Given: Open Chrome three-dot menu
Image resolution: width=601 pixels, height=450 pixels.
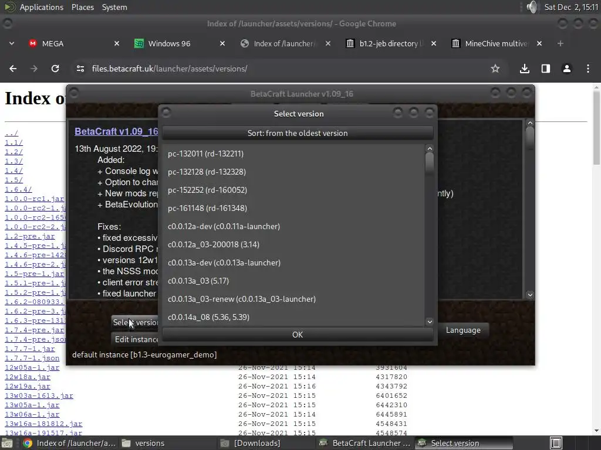Looking at the screenshot, I should pyautogui.click(x=588, y=69).
